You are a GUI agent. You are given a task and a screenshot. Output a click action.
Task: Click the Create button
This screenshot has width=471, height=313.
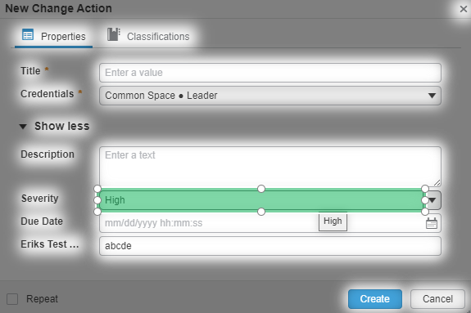click(x=375, y=299)
